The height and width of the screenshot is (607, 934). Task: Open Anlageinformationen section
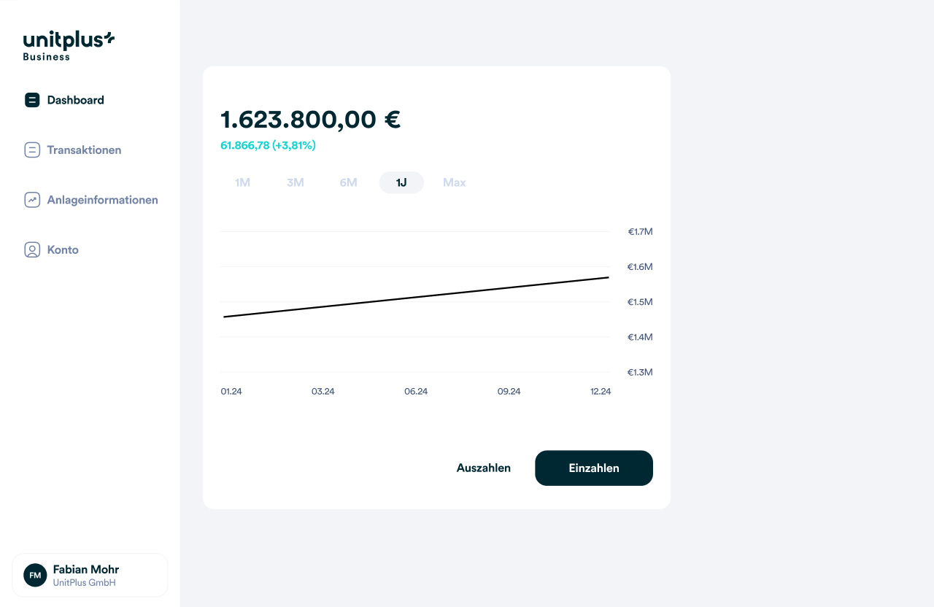pyautogui.click(x=102, y=200)
